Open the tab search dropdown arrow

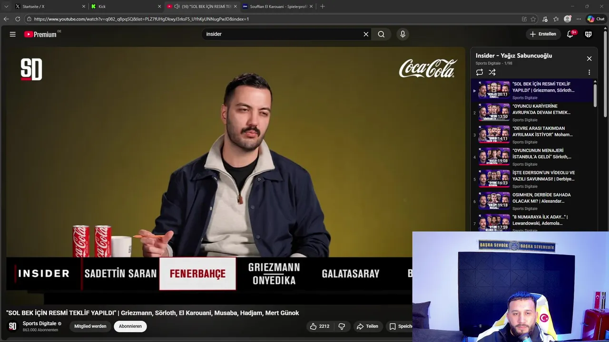pos(6,6)
